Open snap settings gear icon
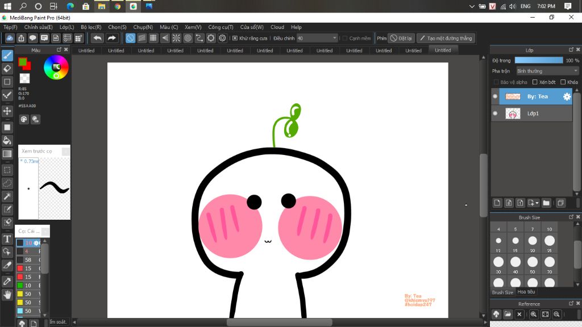Image resolution: width=582 pixels, height=327 pixels. [x=222, y=38]
